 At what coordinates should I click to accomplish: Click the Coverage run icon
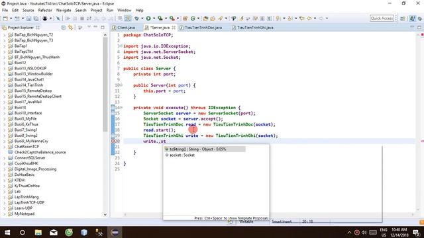[160, 19]
